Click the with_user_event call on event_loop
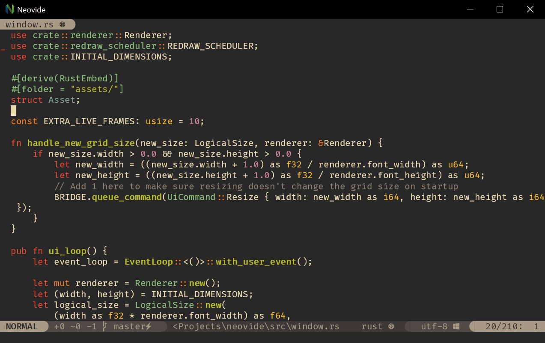The image size is (545, 343). point(257,262)
